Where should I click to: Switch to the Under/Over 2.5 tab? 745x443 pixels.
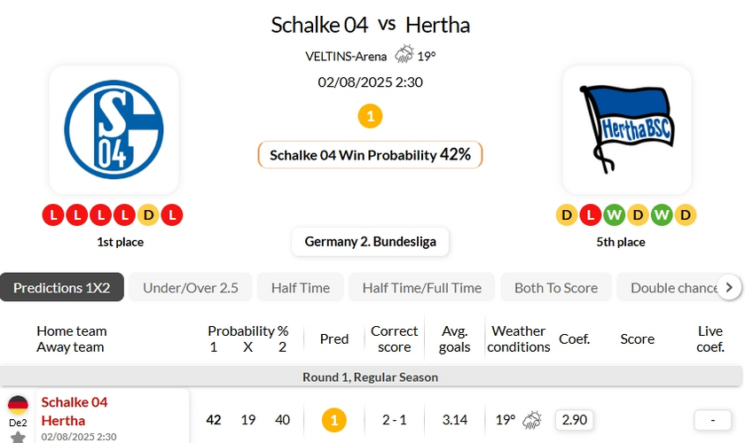pyautogui.click(x=191, y=287)
